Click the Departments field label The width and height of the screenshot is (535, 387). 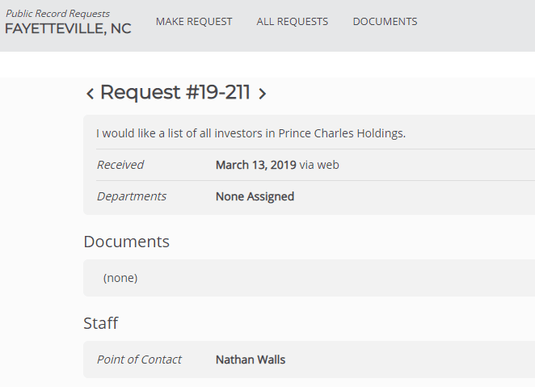point(132,196)
